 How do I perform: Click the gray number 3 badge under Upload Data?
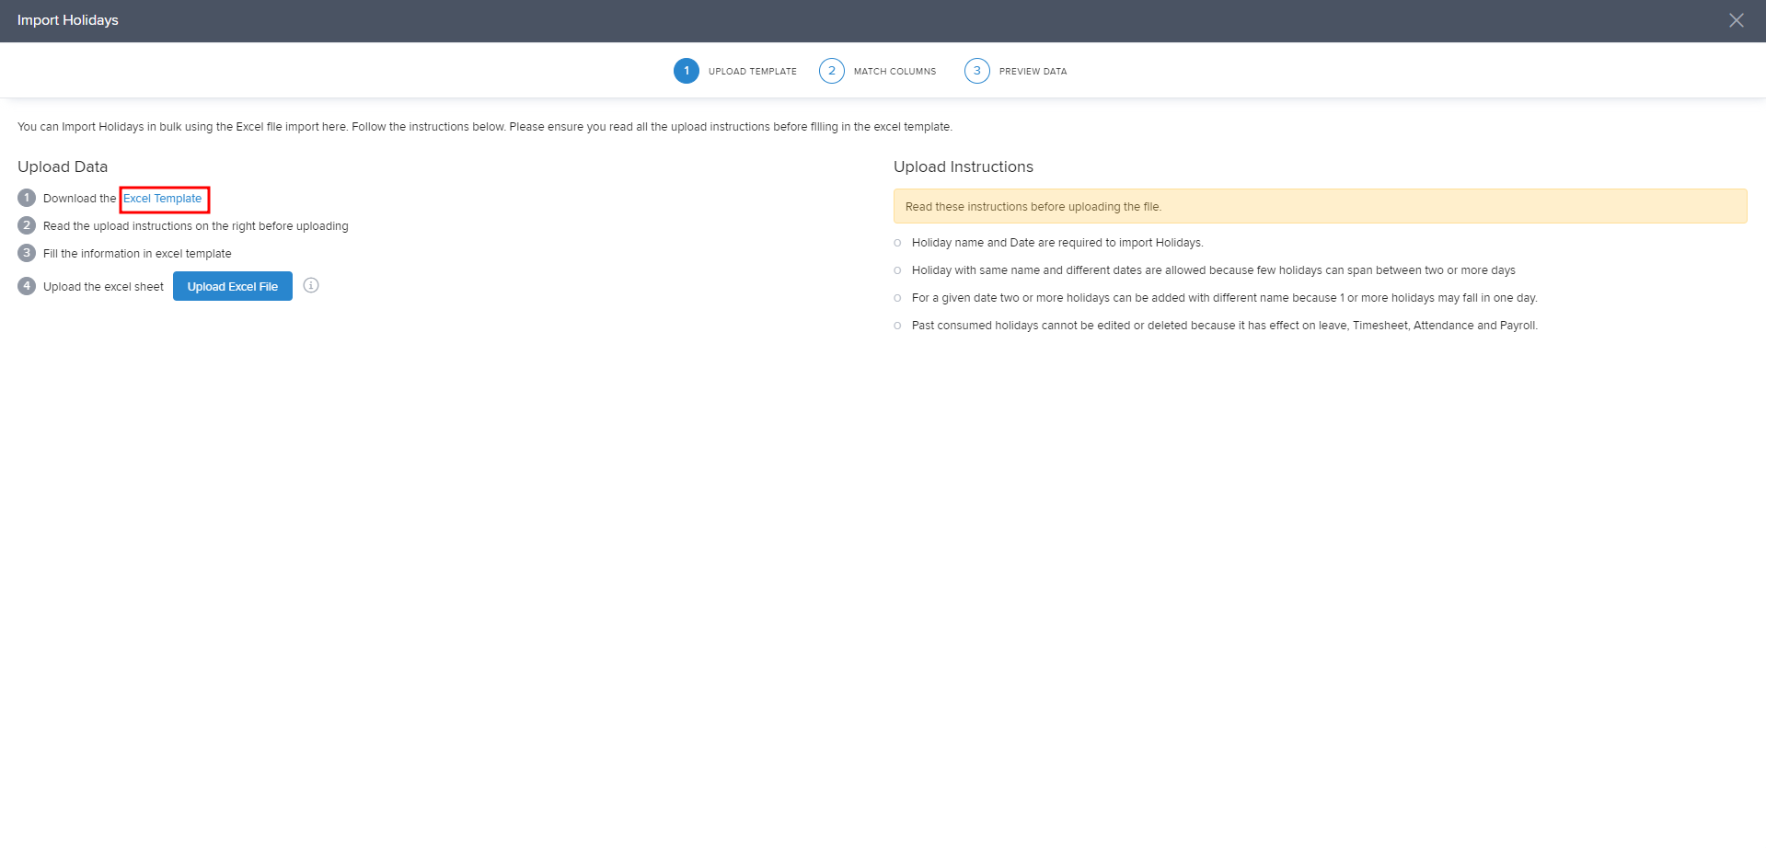(x=27, y=253)
